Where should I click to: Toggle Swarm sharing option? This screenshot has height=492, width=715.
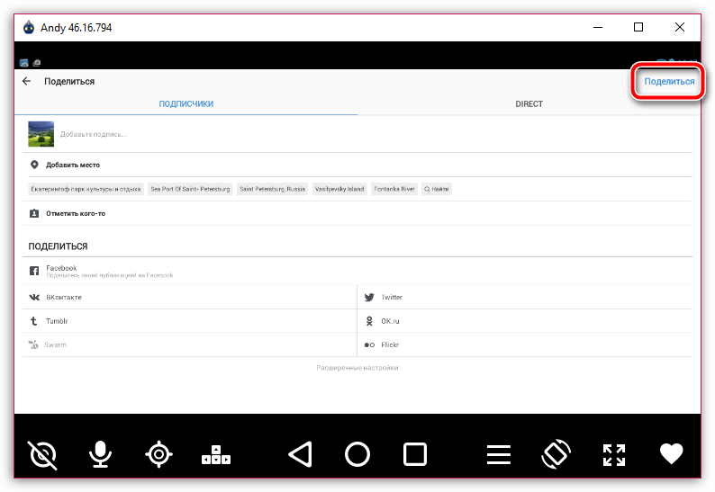pos(190,344)
